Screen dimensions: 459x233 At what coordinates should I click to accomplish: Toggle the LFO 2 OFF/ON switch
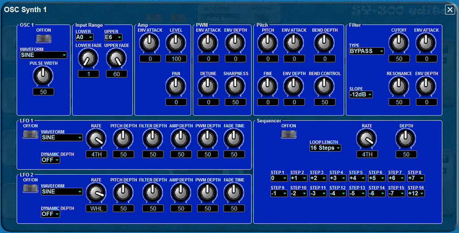pyautogui.click(x=30, y=188)
